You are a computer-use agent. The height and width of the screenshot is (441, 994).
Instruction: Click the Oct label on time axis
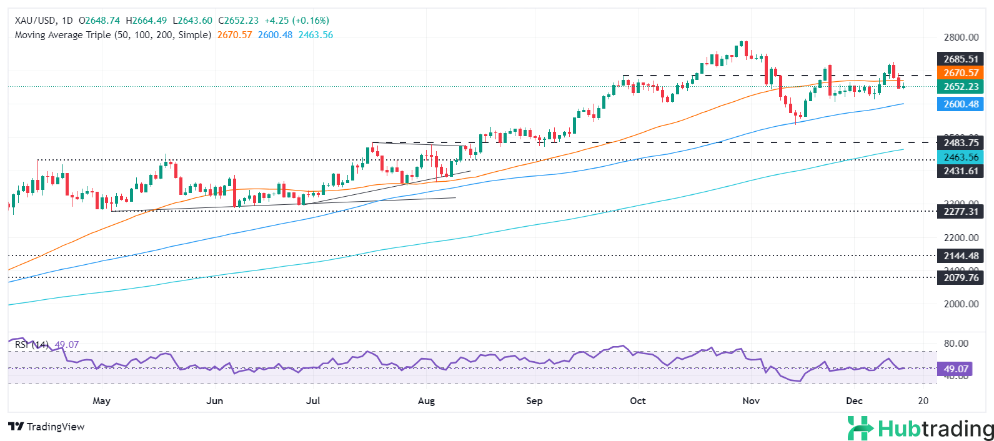(x=637, y=401)
